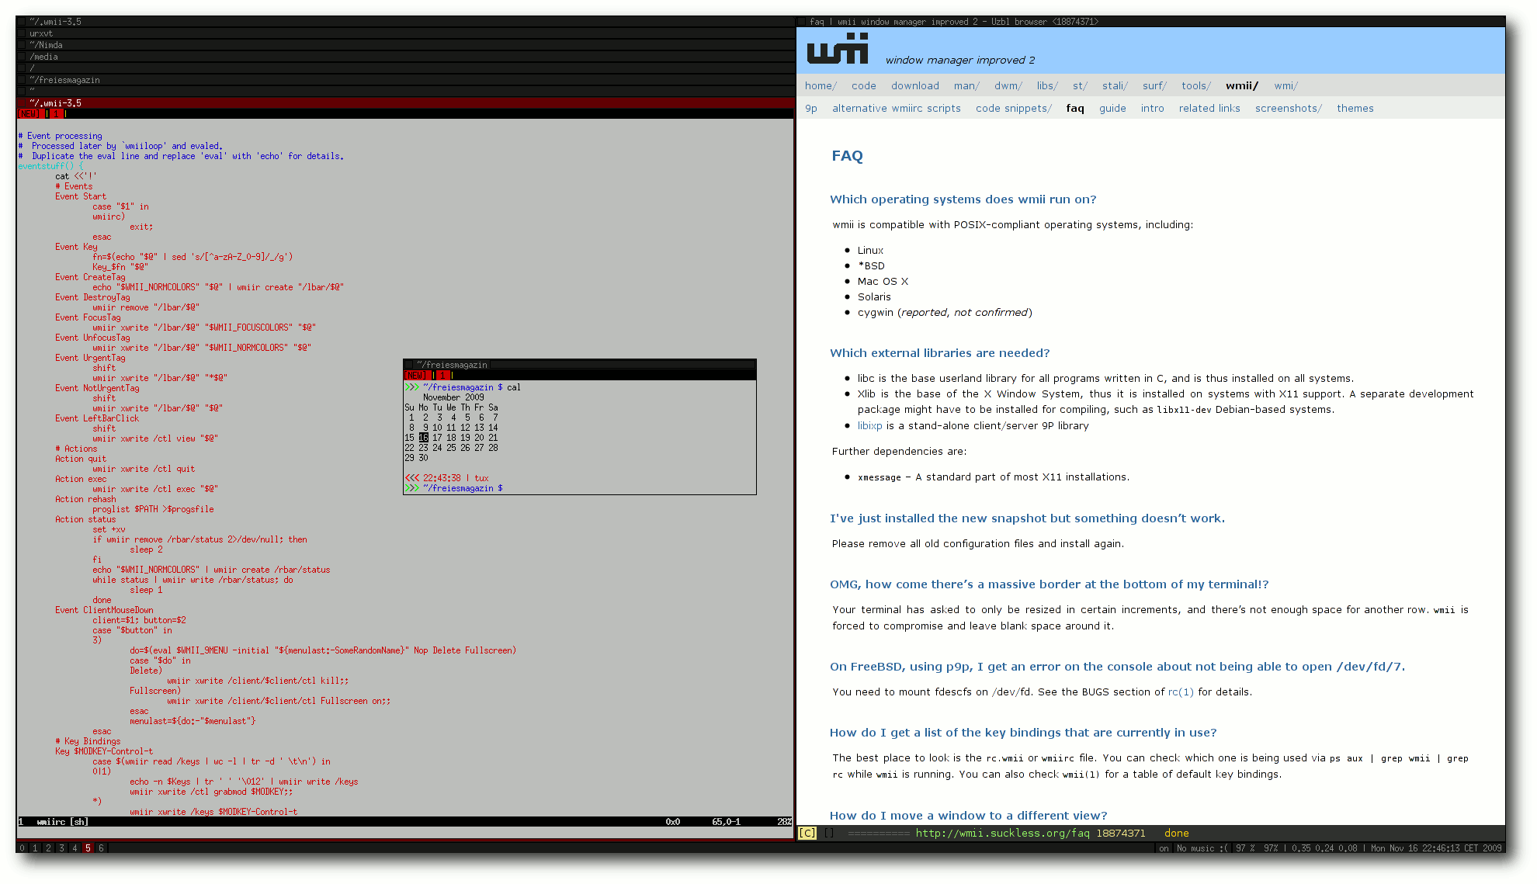Click the square box in the Uzbl browser titlebar

[x=802, y=22]
